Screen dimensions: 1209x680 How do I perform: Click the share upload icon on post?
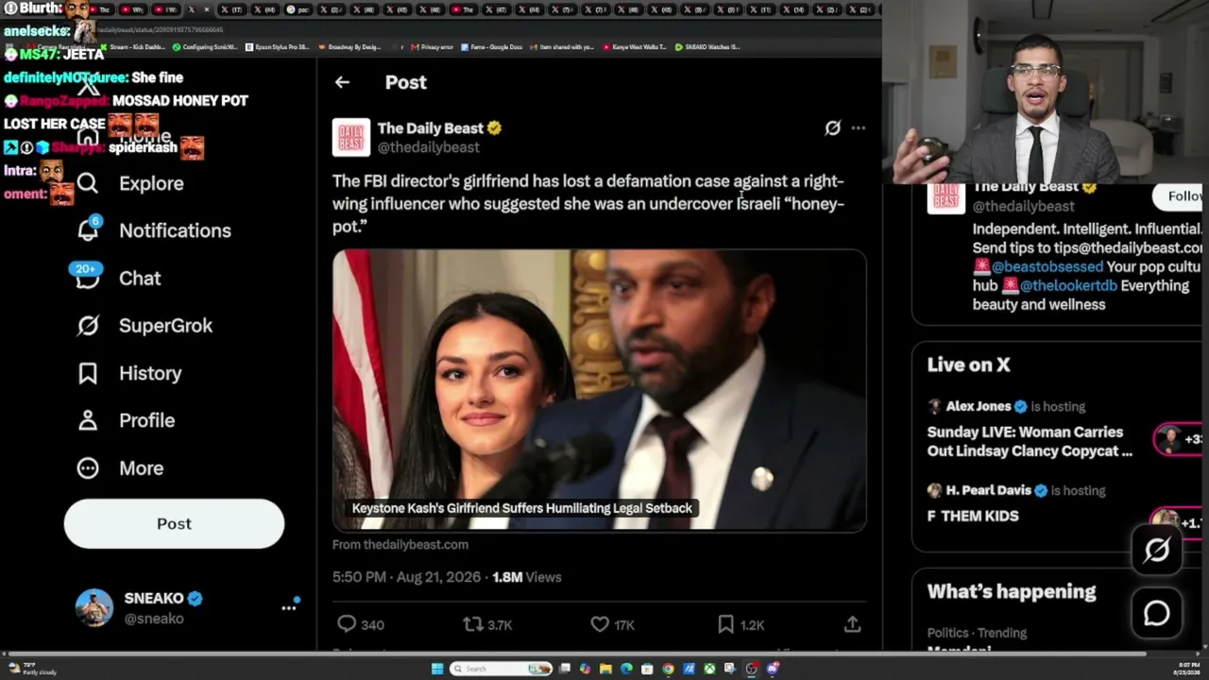coord(852,624)
